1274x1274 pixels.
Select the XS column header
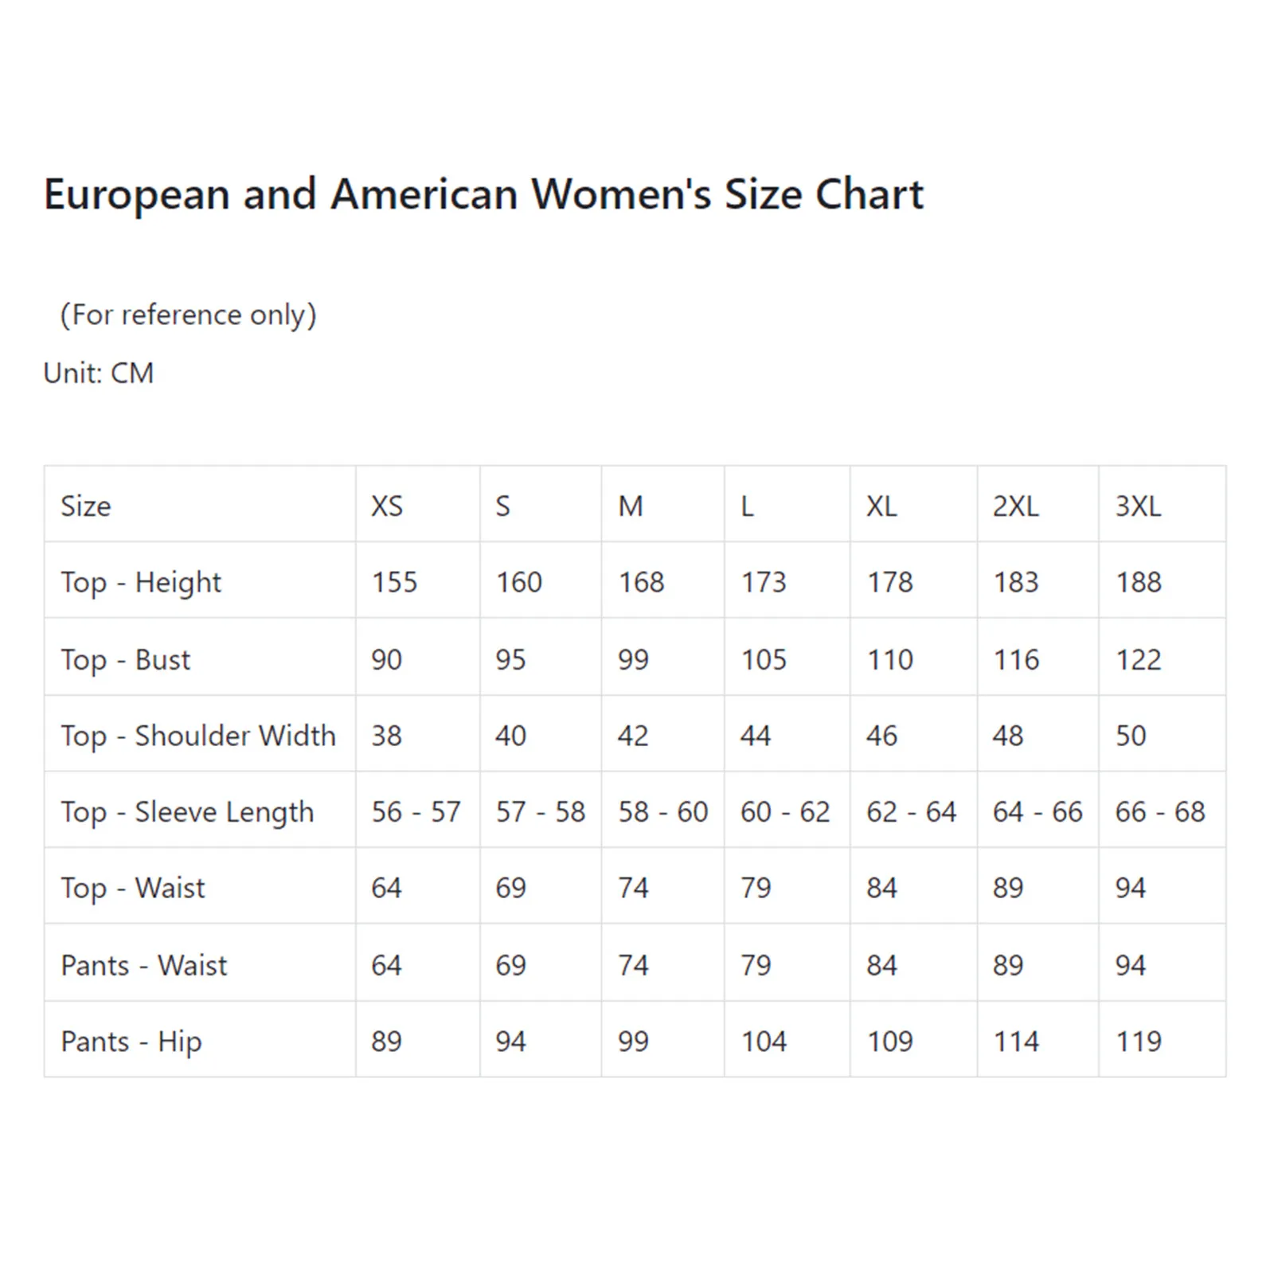point(387,506)
